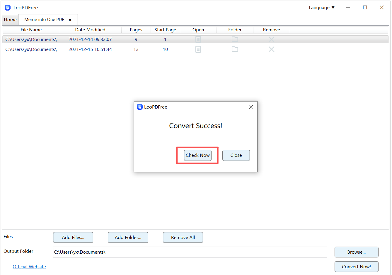Minimize the LeoPDFree window
The width and height of the screenshot is (392, 275).
(348, 8)
